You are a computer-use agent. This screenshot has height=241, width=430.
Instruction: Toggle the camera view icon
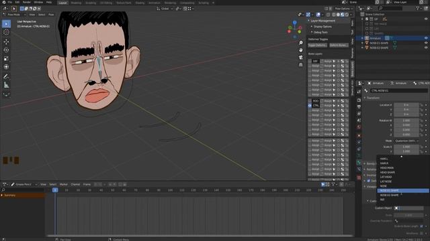pyautogui.click(x=301, y=58)
